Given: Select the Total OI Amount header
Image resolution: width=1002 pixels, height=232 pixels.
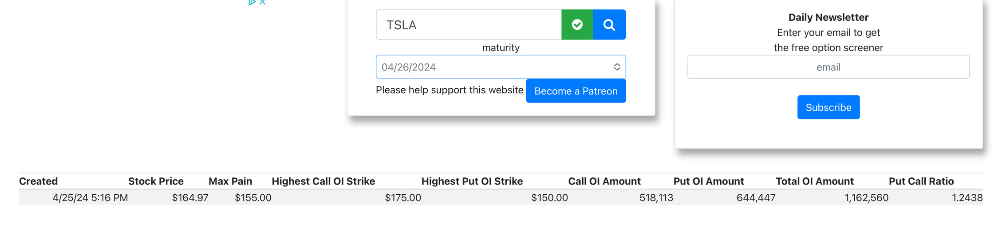Looking at the screenshot, I should pyautogui.click(x=815, y=181).
